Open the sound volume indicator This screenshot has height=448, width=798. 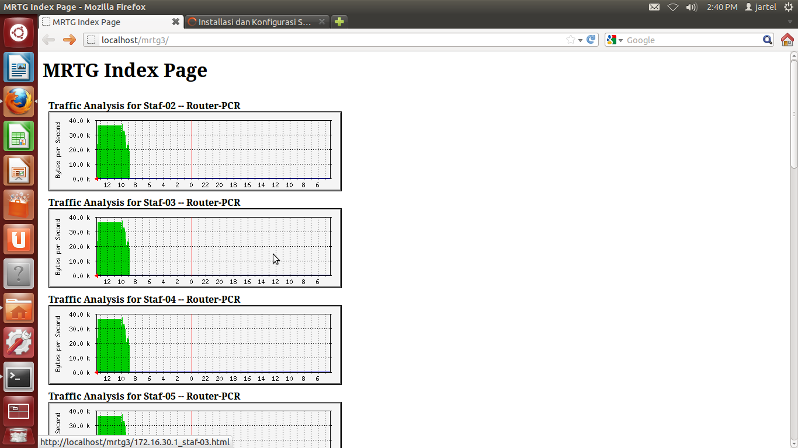(692, 7)
